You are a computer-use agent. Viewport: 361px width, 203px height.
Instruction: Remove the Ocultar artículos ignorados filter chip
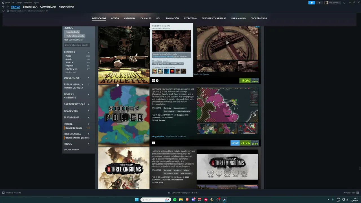[75, 36]
